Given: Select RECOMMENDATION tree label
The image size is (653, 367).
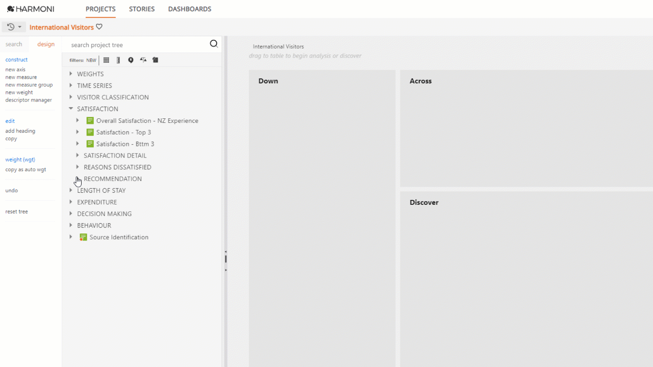Looking at the screenshot, I should point(113,179).
